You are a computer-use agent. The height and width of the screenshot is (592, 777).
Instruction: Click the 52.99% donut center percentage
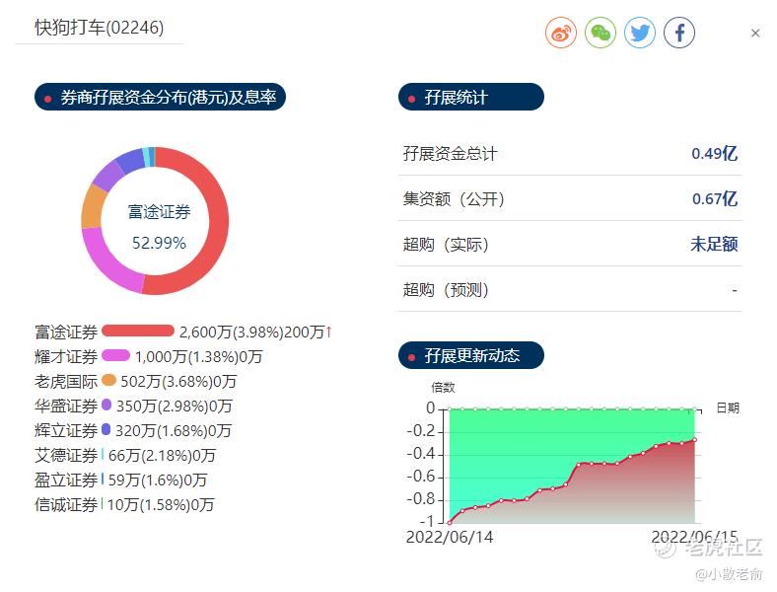[x=159, y=243]
